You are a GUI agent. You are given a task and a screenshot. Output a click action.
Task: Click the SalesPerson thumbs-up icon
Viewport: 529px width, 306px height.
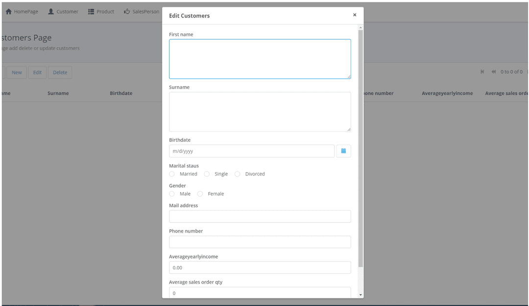(x=127, y=11)
